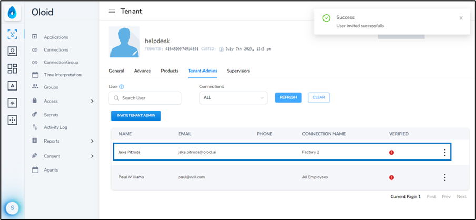Screen dimensions: 476x220
Task: Go to First page link
Action: tap(431, 197)
